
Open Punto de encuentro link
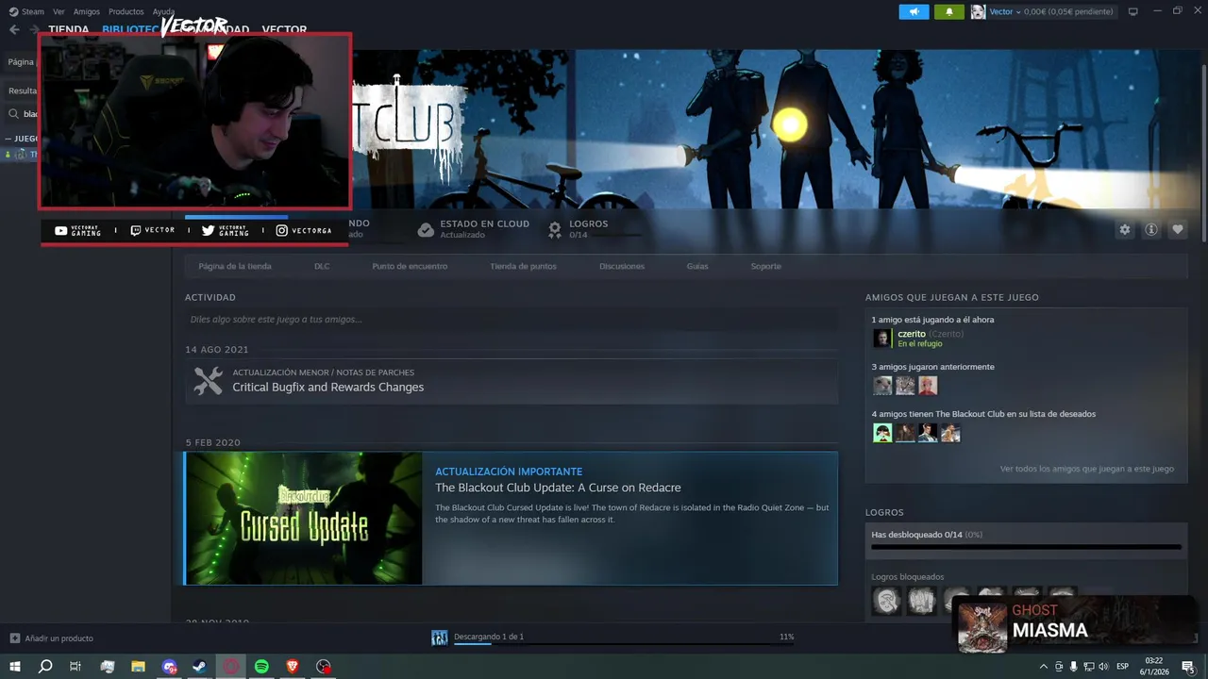(410, 266)
